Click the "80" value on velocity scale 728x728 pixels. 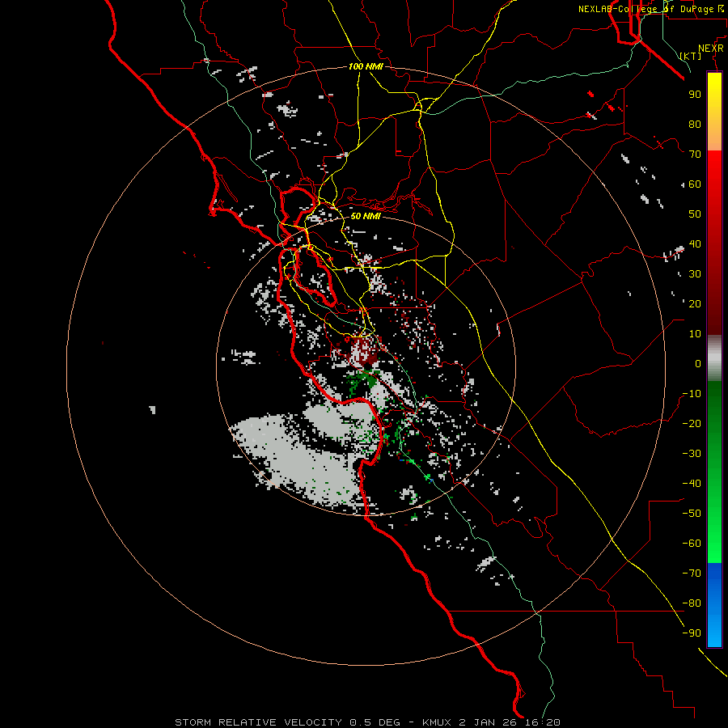(x=695, y=124)
